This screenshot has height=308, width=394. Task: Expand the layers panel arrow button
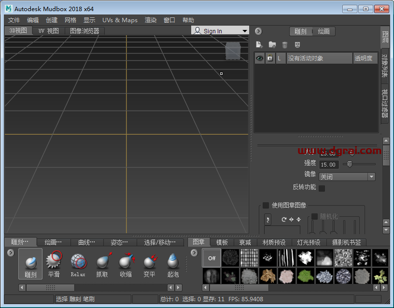coord(258,31)
